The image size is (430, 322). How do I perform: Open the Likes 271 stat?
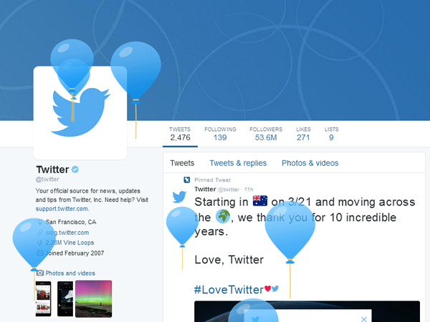pyautogui.click(x=303, y=134)
